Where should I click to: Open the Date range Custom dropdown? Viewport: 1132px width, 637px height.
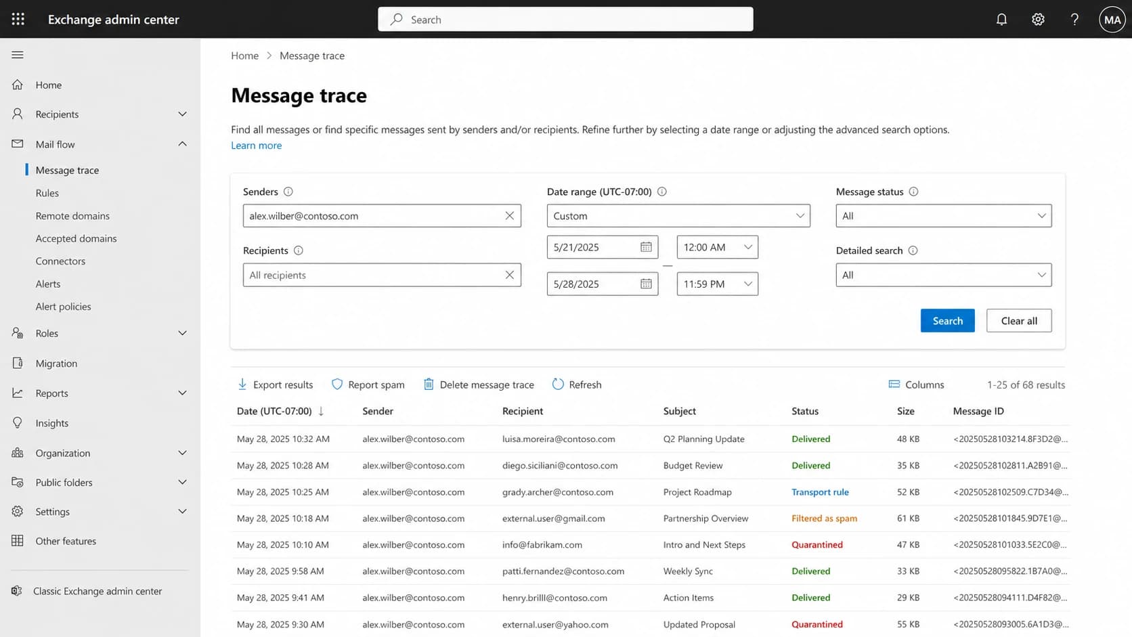click(x=678, y=216)
